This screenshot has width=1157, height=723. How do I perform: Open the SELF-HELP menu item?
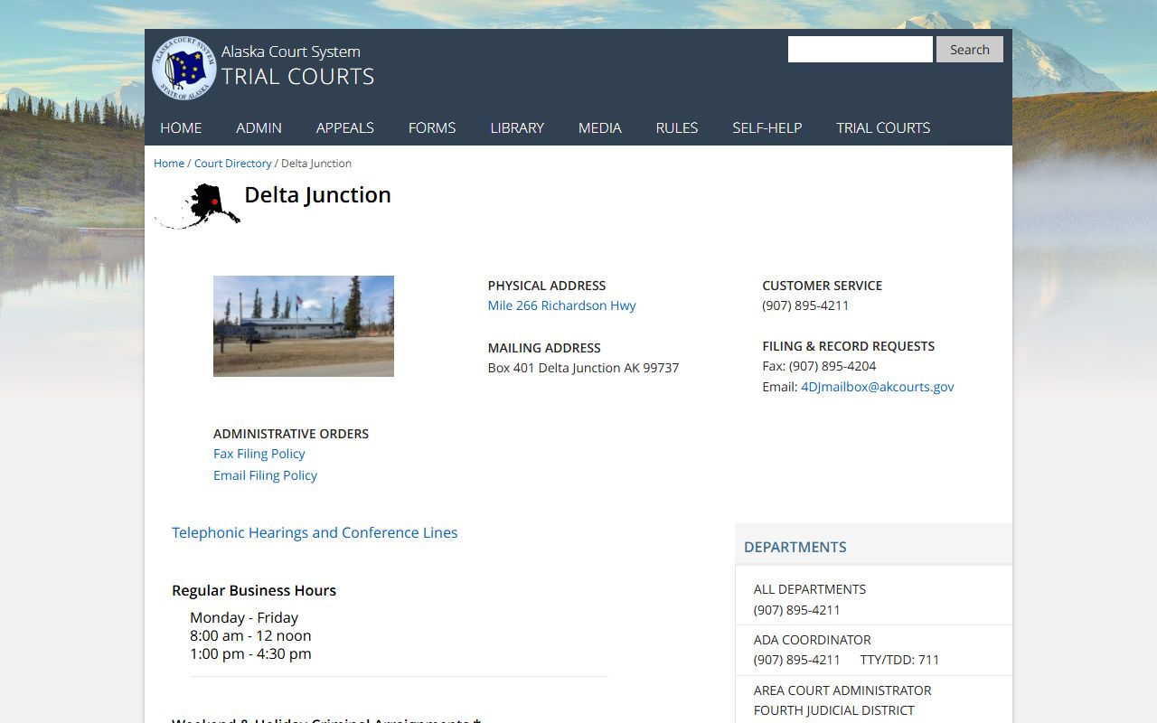[x=767, y=127]
